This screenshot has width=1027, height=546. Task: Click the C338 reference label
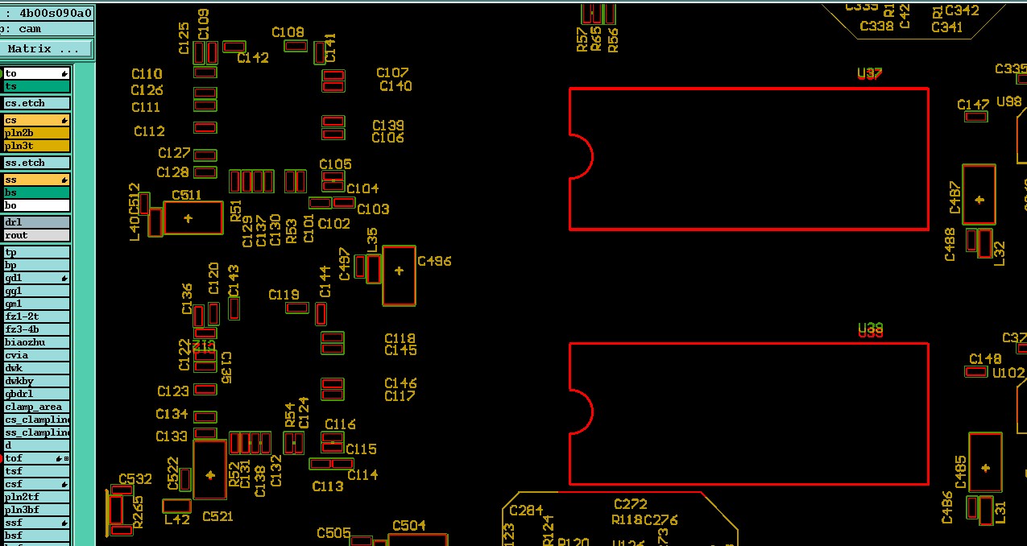coord(877,26)
